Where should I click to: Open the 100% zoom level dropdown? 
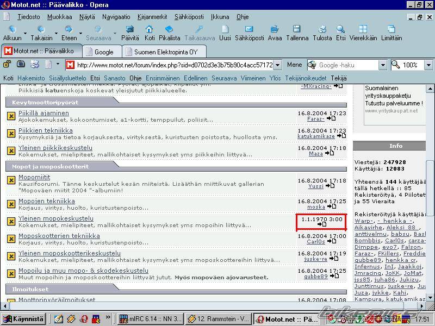[428, 65]
